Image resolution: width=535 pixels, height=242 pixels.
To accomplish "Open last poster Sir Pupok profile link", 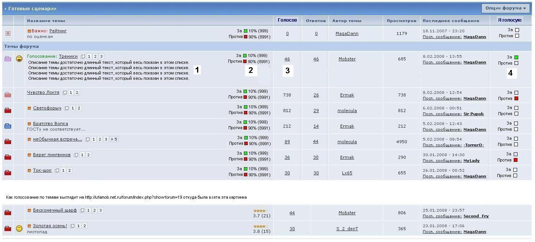I will pyautogui.click(x=473, y=114).
